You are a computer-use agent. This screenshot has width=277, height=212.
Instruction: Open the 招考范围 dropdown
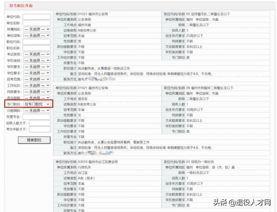tap(37, 79)
